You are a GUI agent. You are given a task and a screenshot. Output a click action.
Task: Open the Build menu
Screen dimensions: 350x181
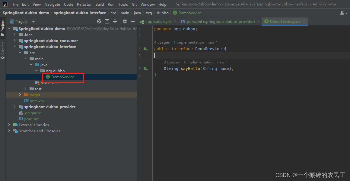[x=100, y=4]
